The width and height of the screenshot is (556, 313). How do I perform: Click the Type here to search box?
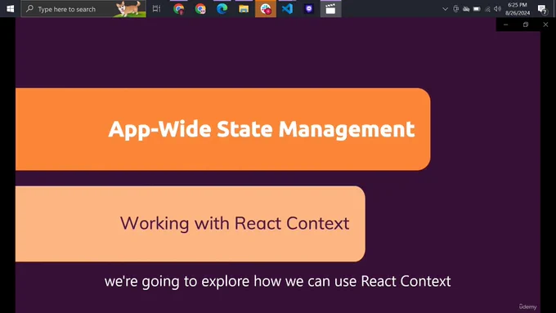pos(83,9)
